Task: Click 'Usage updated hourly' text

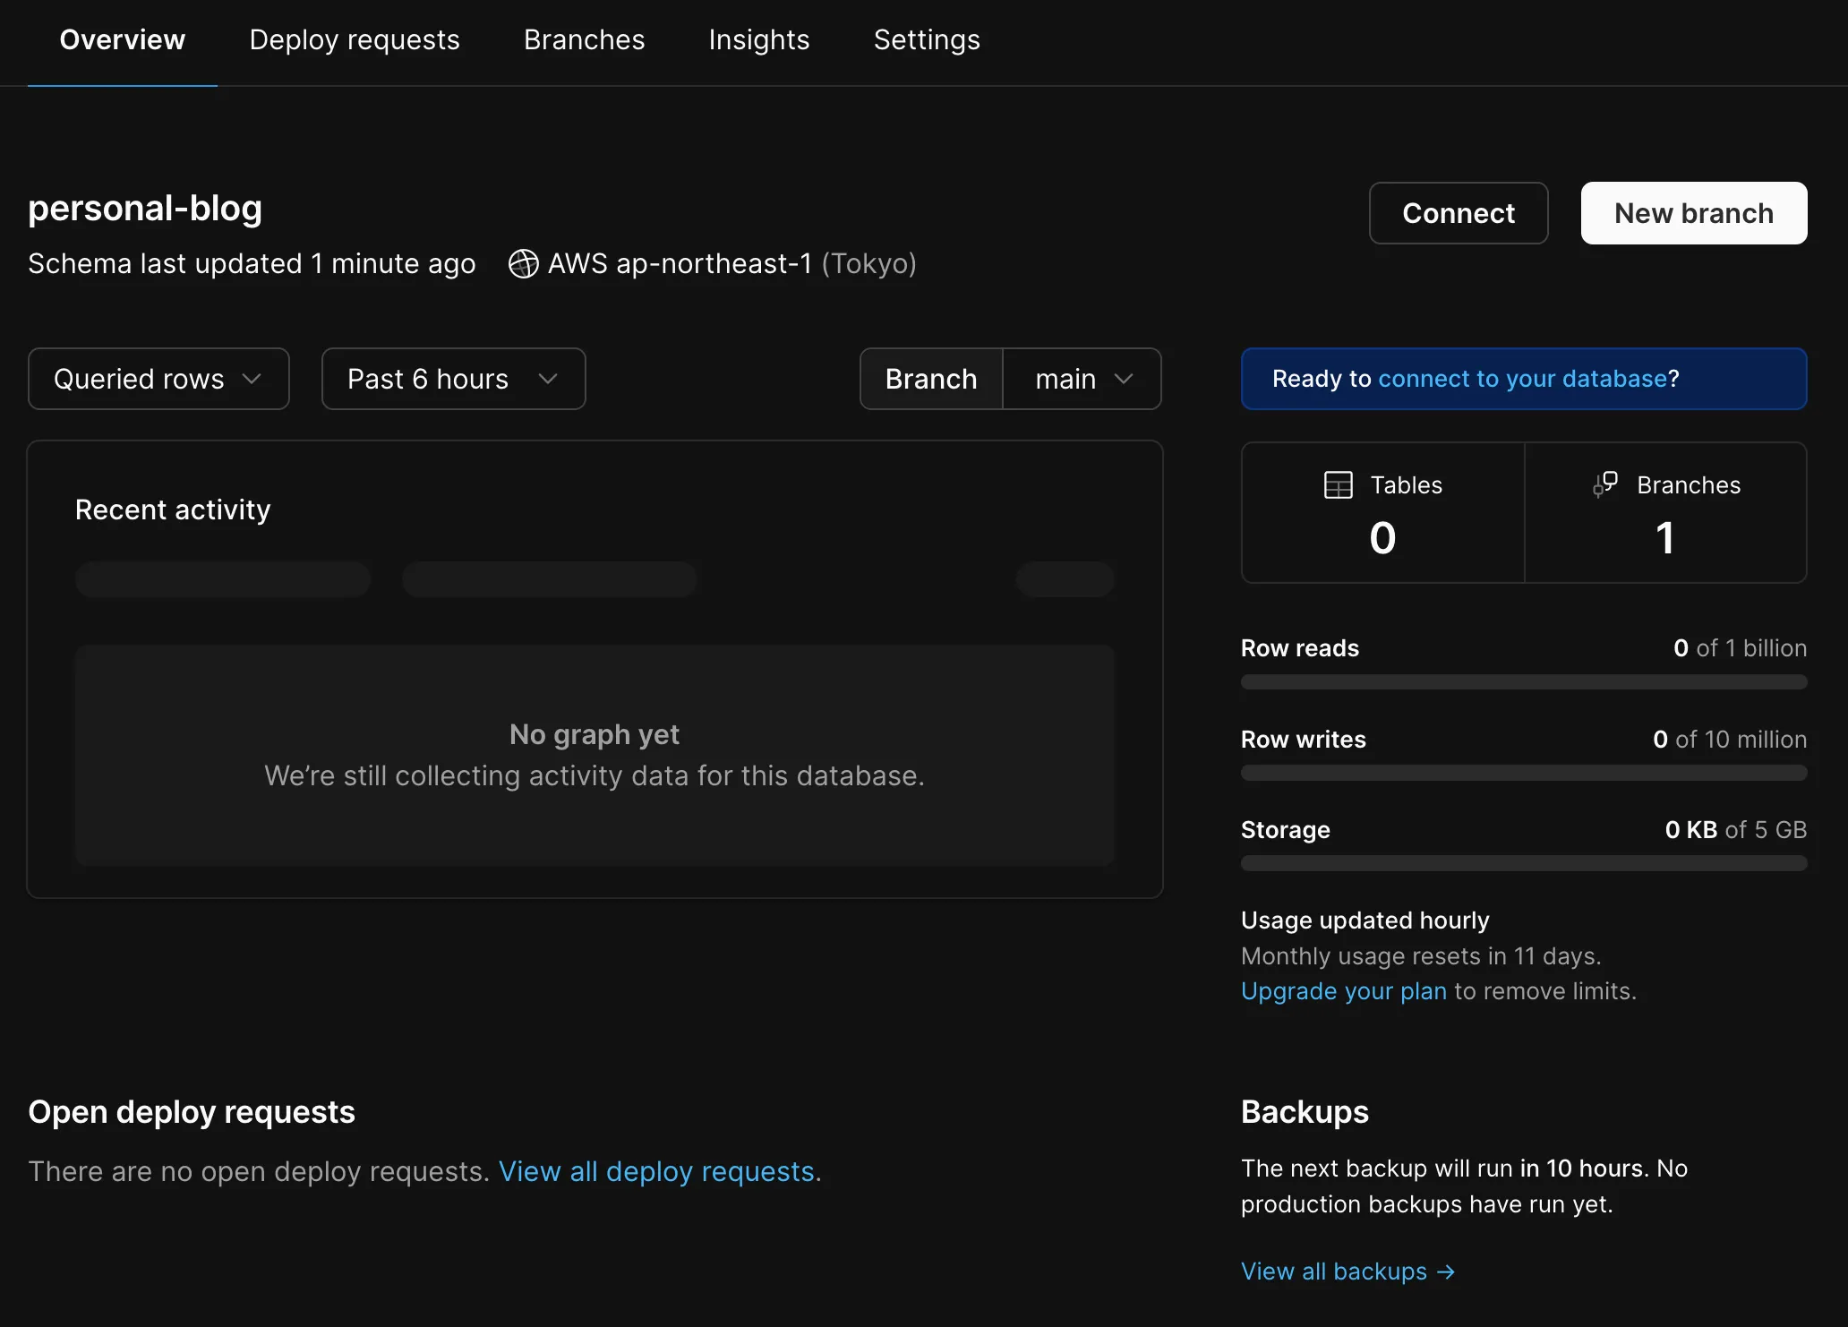Action: click(x=1365, y=920)
